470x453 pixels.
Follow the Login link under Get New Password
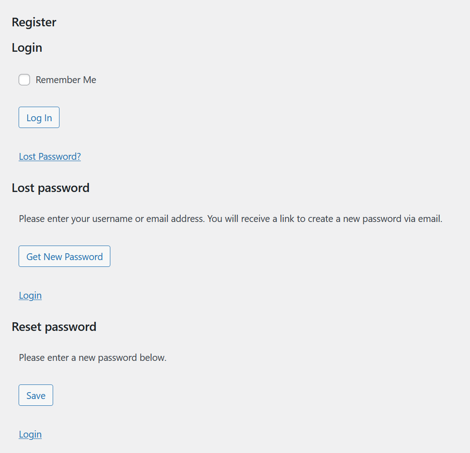click(30, 295)
